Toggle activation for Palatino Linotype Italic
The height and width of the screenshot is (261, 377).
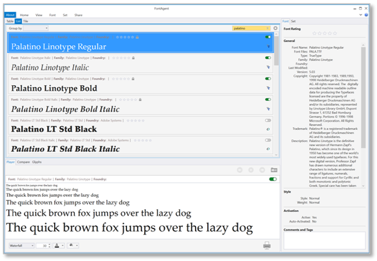(268, 58)
